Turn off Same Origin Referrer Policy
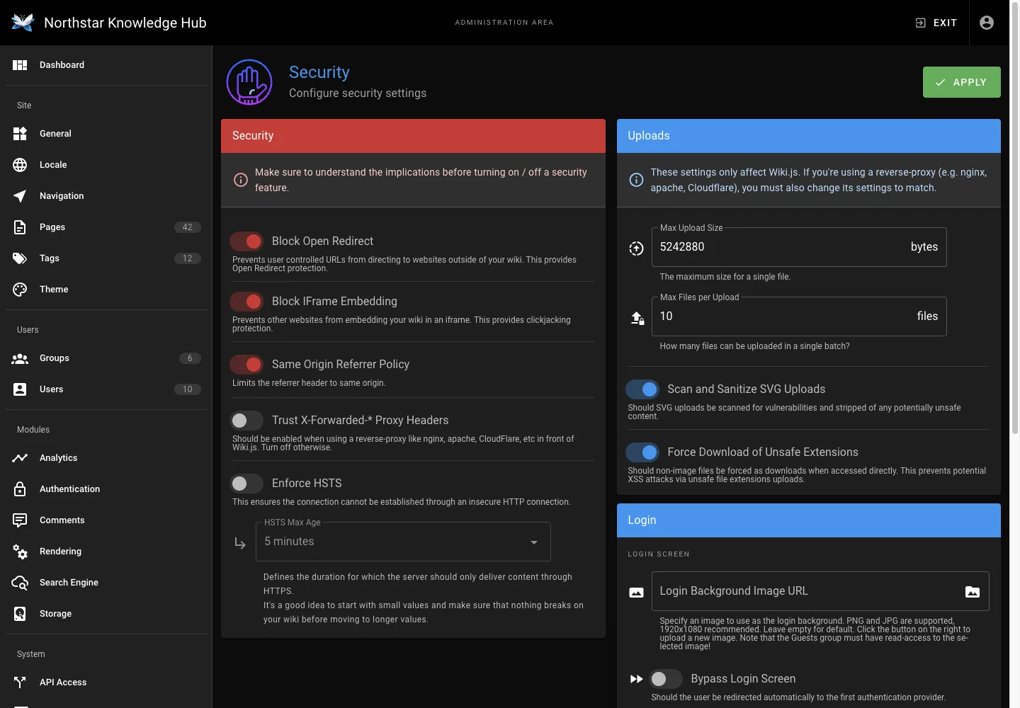This screenshot has width=1020, height=708. [x=246, y=365]
